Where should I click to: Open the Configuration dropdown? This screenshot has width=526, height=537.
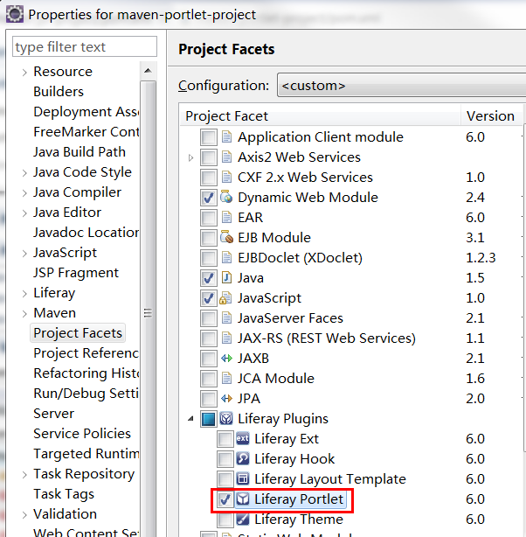point(400,86)
